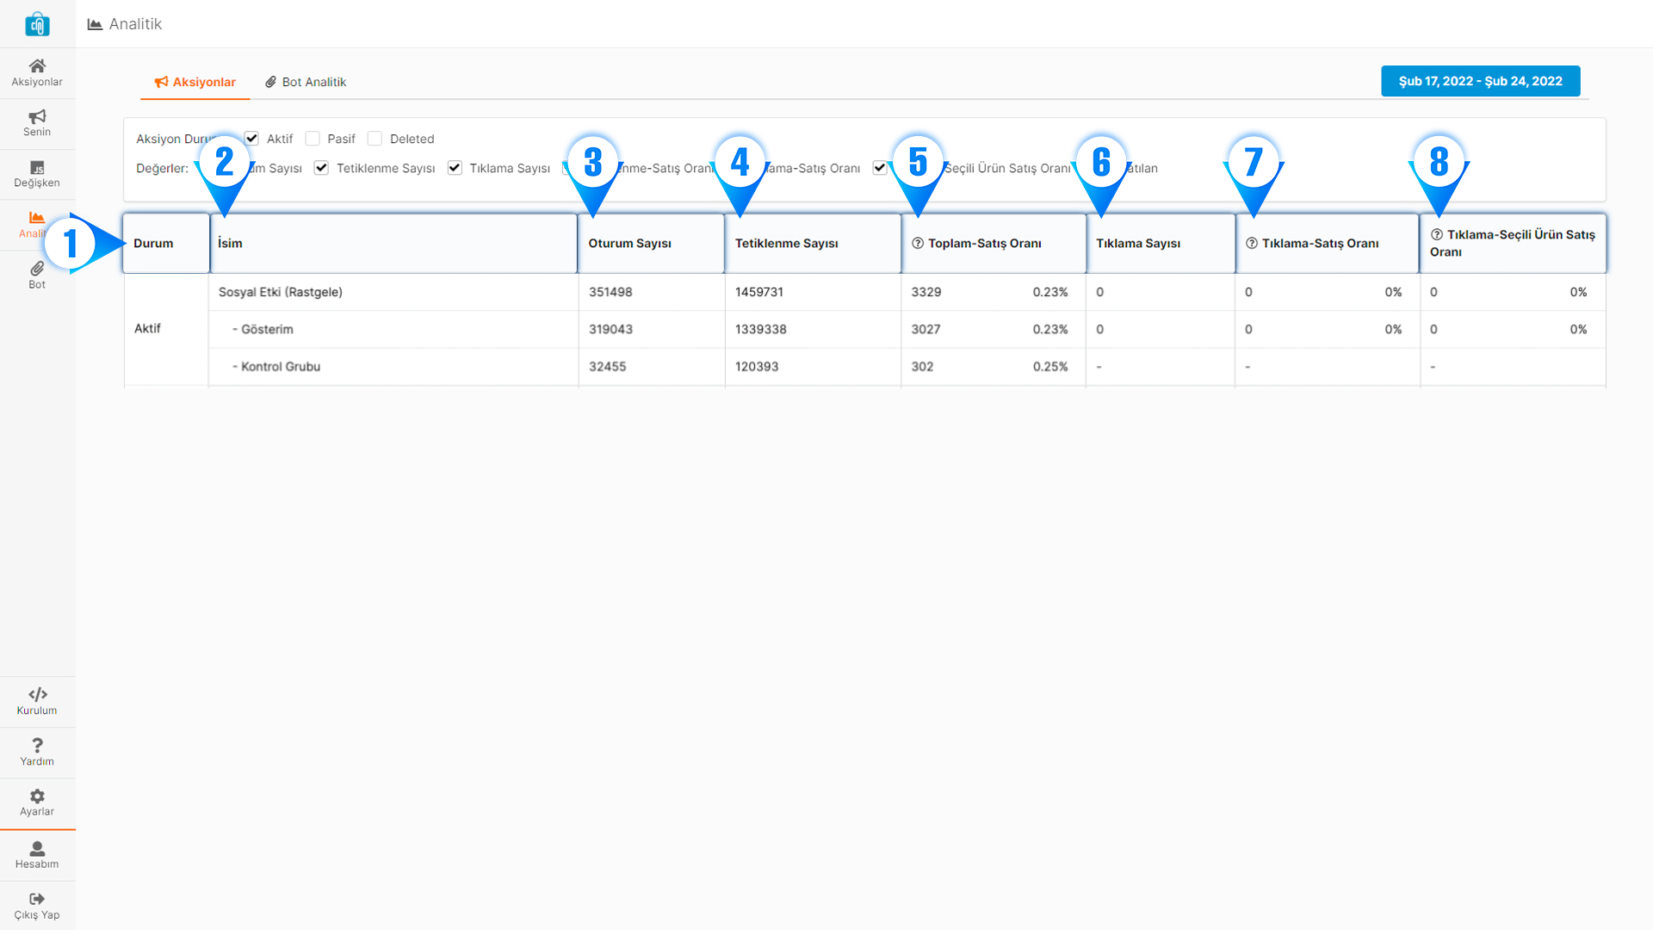Uncheck the Aktif status checkbox
The image size is (1653, 930).
coord(251,139)
